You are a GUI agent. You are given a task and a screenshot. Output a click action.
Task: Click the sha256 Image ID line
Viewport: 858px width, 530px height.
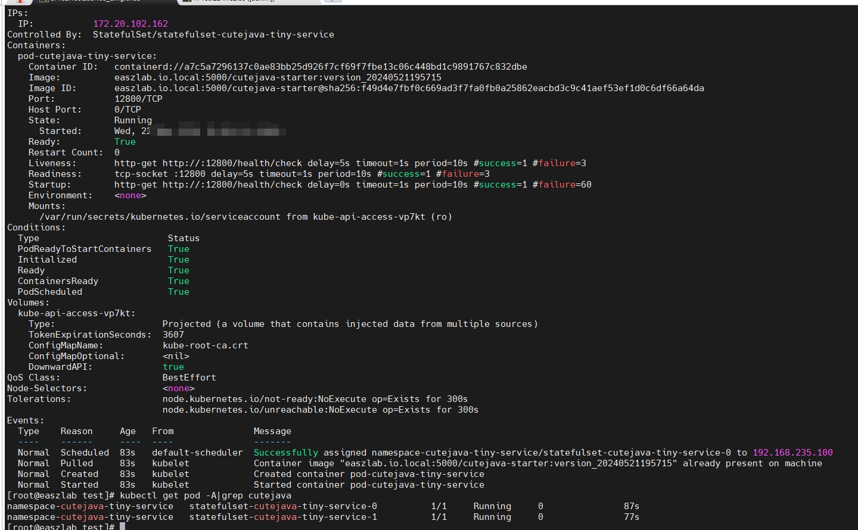[409, 88]
